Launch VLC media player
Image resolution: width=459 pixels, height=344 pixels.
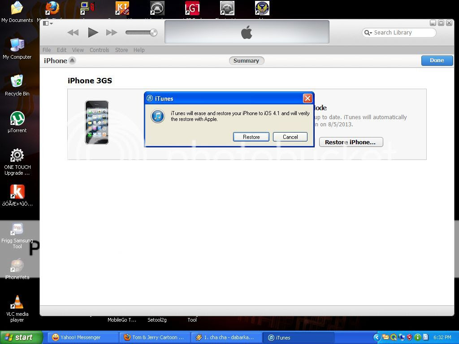[x=17, y=309]
